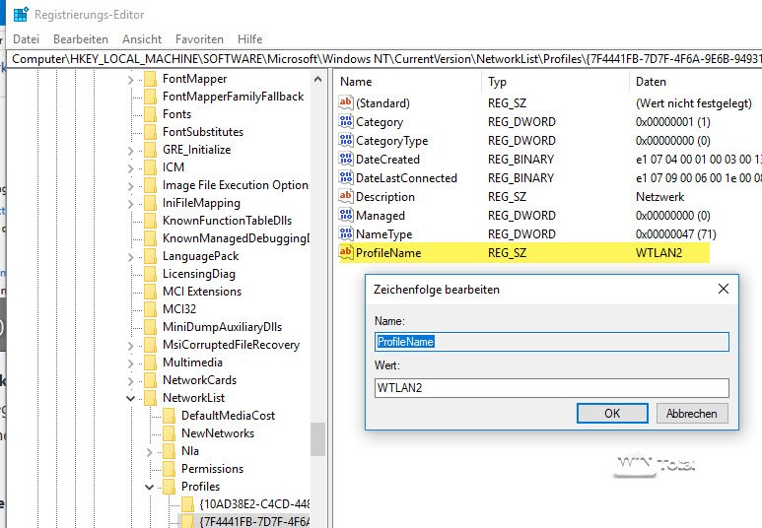Click the Description string value icon
The image size is (762, 528).
(346, 196)
